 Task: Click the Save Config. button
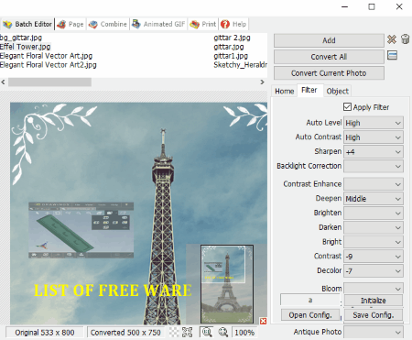[374, 314]
